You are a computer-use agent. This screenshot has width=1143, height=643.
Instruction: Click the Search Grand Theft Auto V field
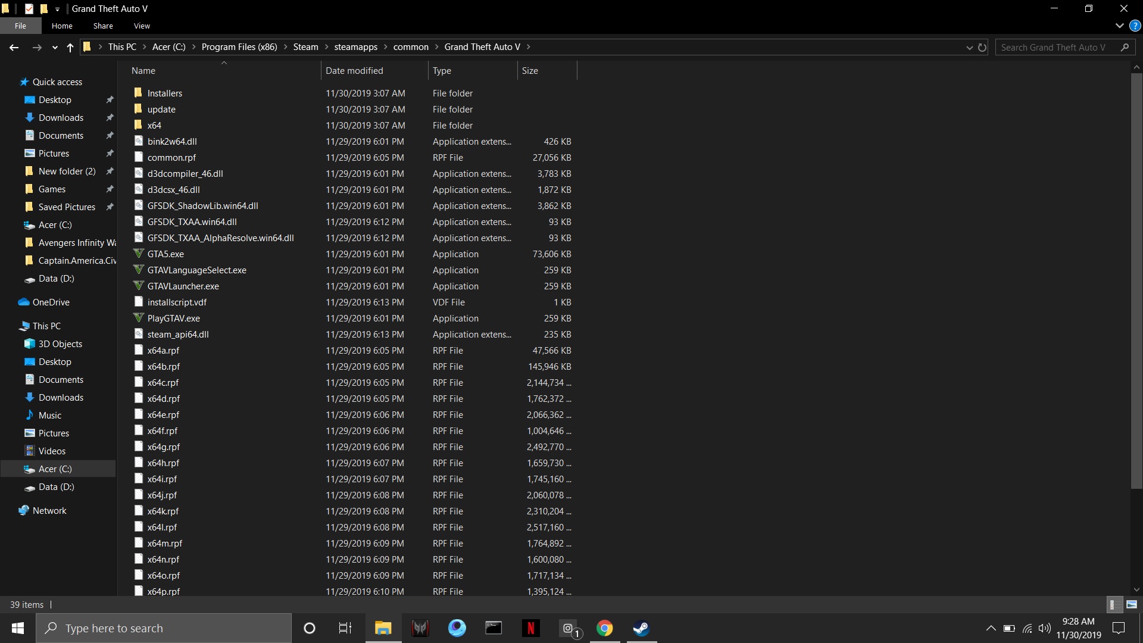[x=1053, y=48]
